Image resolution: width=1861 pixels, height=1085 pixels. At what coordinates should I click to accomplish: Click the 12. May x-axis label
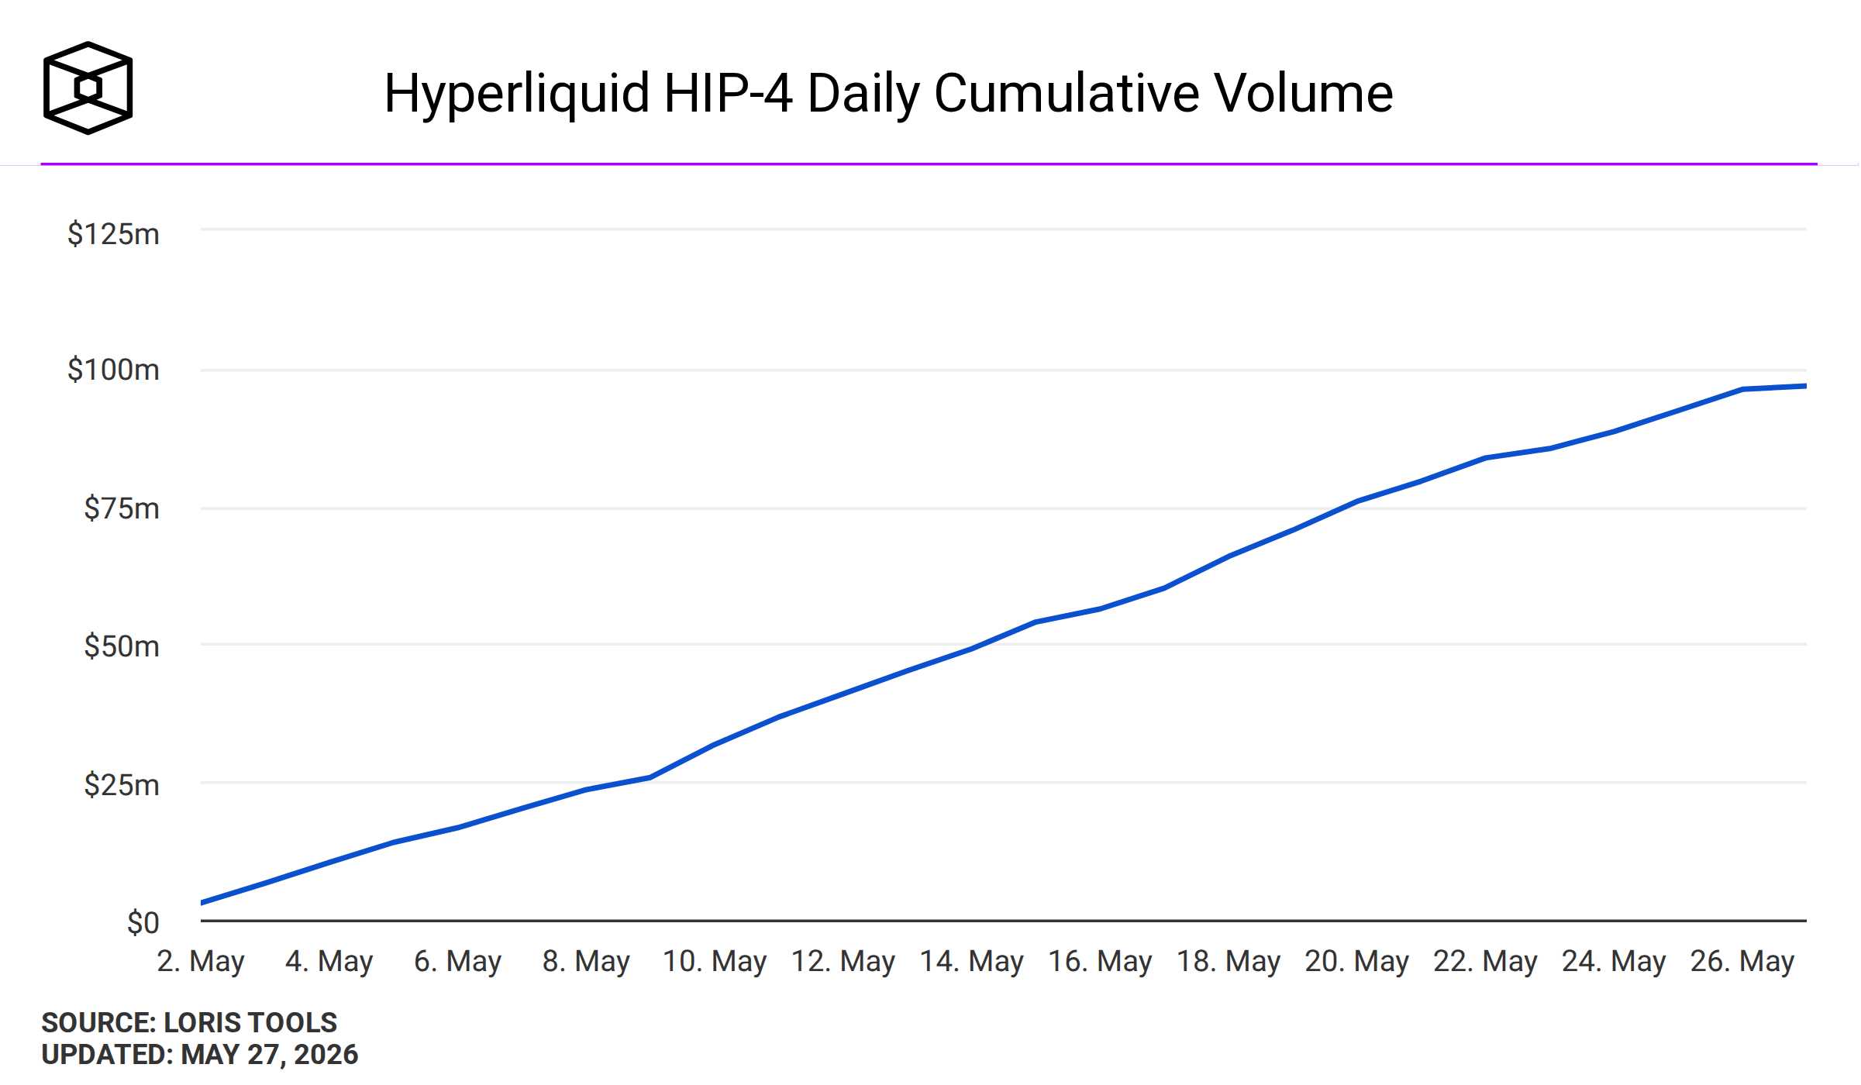click(x=843, y=962)
